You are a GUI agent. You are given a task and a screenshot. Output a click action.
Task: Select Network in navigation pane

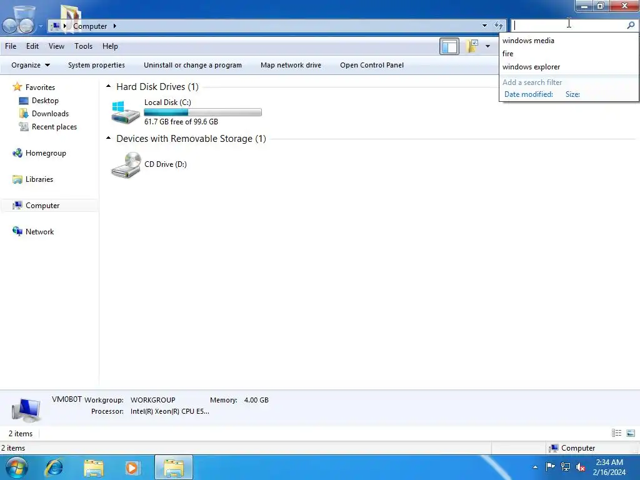click(x=39, y=232)
